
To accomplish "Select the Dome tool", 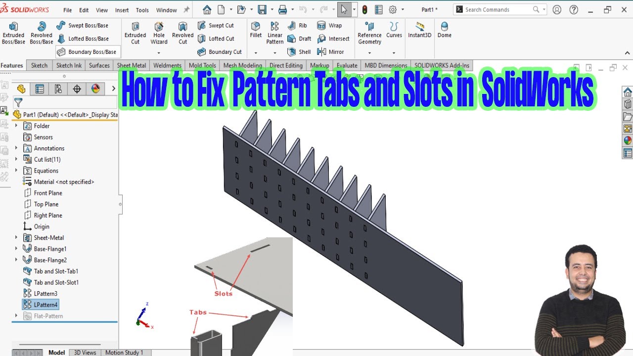I will coord(445,30).
